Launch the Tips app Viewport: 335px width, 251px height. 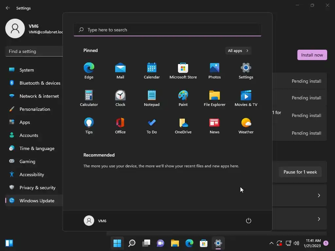pyautogui.click(x=89, y=126)
